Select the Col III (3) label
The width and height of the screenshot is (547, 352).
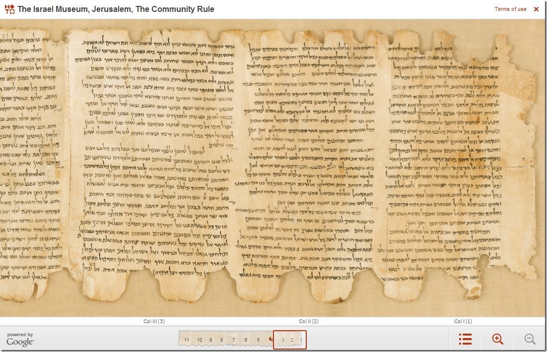click(x=154, y=321)
